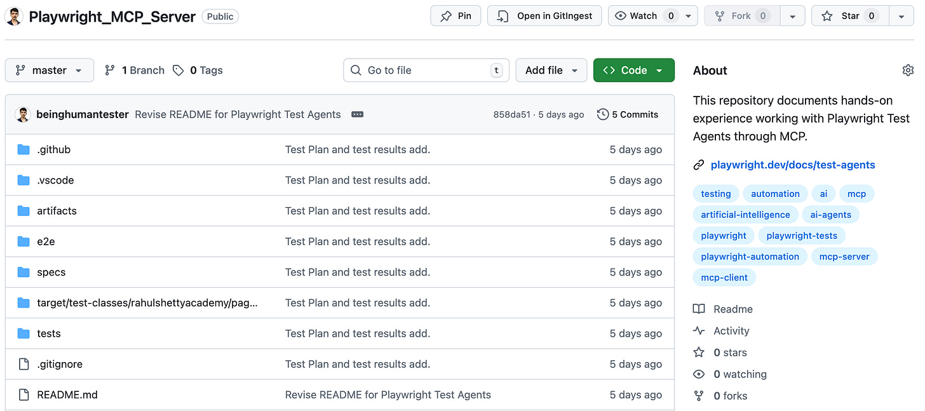
Task: Open the 0 Tags link
Action: 198,71
